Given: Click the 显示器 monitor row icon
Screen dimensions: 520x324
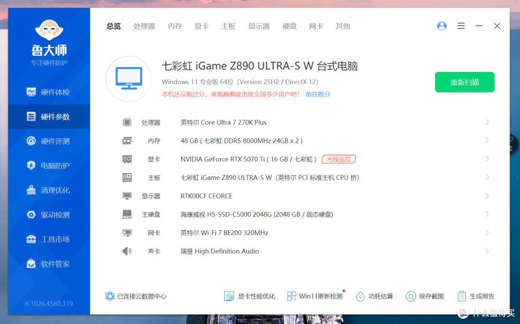Looking at the screenshot, I should coord(127,196).
